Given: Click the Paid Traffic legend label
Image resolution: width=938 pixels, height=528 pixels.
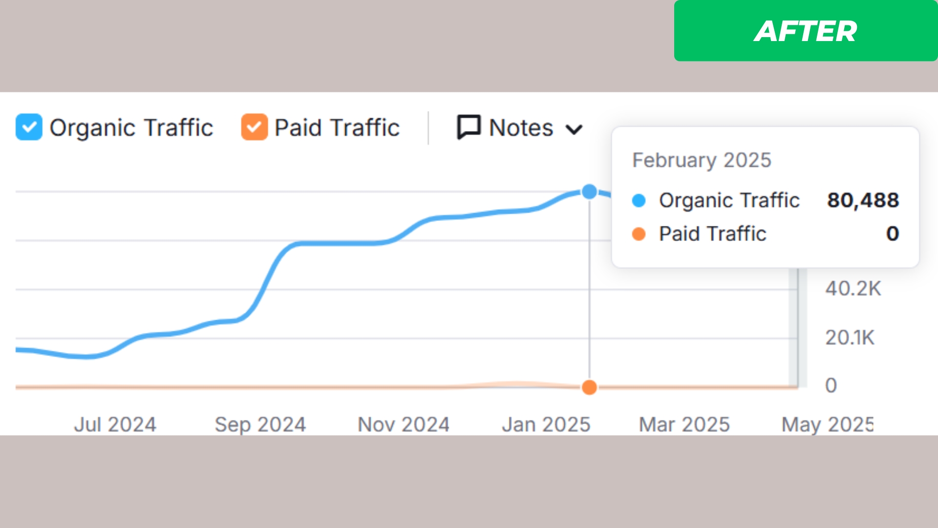Looking at the screenshot, I should pos(337,128).
